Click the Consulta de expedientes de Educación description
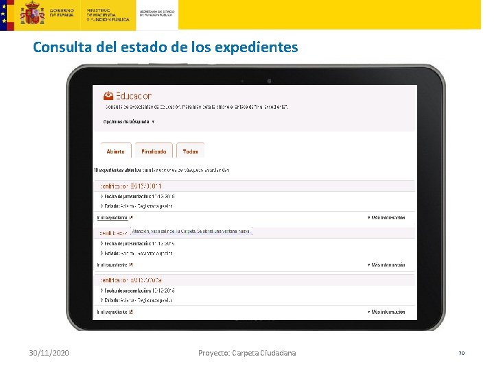The image size is (494, 370). [x=196, y=107]
